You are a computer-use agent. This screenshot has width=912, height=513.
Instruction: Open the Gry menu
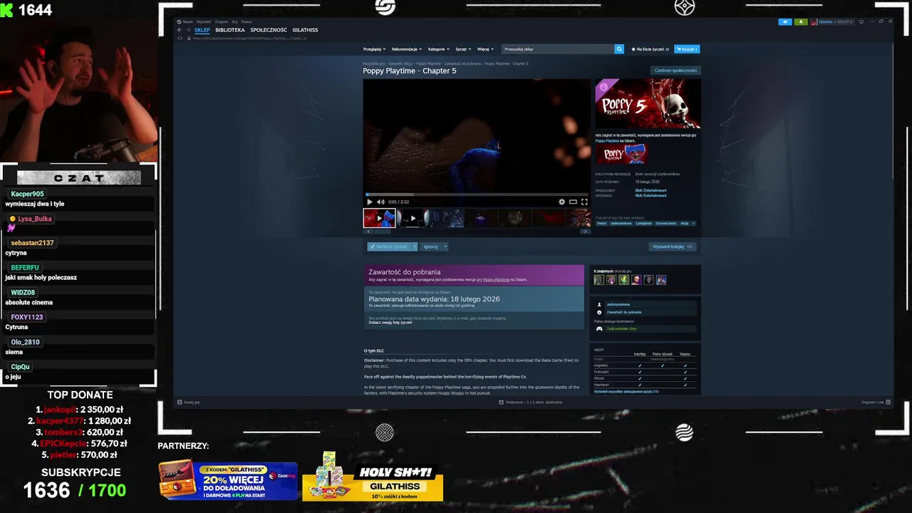pos(235,22)
